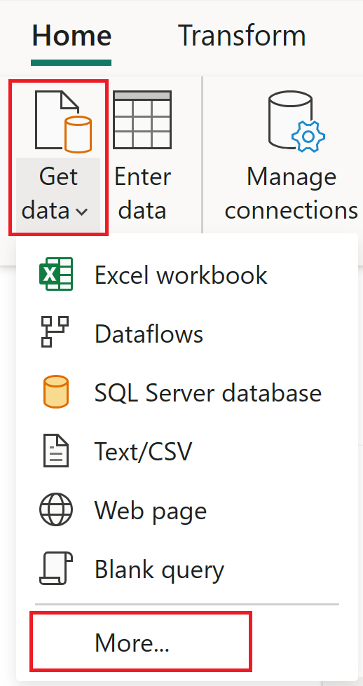Click the Enter data table icon
The image size is (363, 686).
click(x=142, y=120)
